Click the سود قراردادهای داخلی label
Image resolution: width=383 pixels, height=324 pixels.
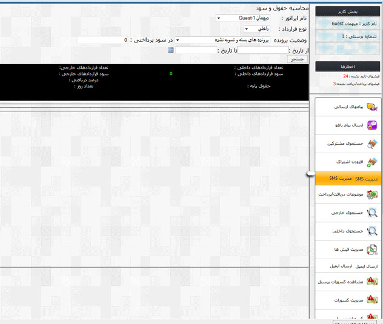259,74
